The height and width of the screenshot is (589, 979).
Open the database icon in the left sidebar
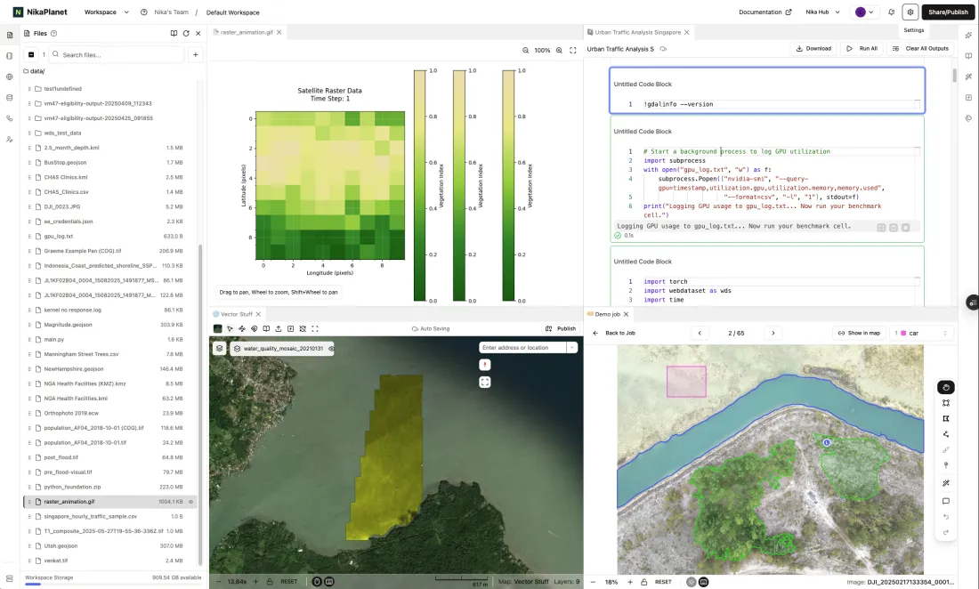[10, 97]
